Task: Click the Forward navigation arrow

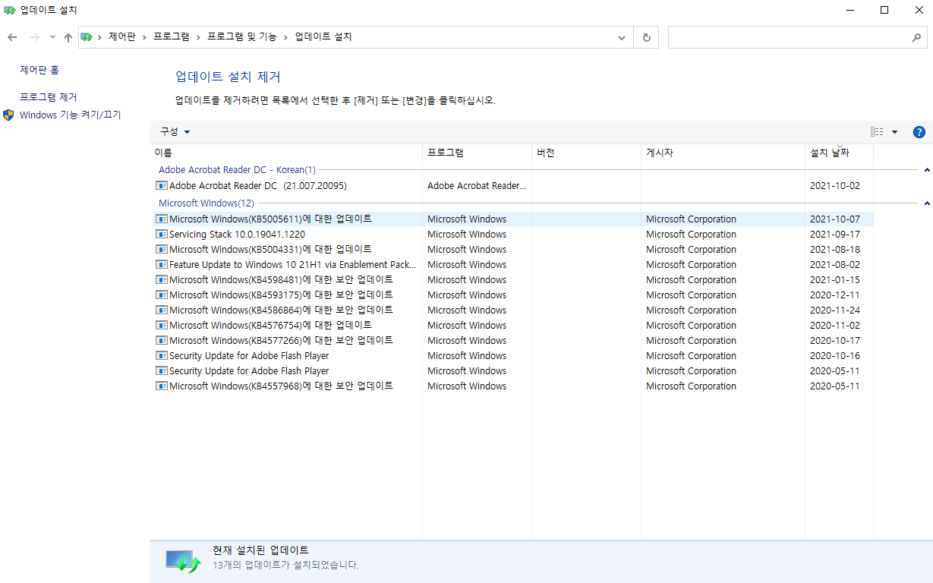Action: click(x=34, y=37)
